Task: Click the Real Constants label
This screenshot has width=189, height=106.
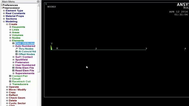Action: click(15, 13)
